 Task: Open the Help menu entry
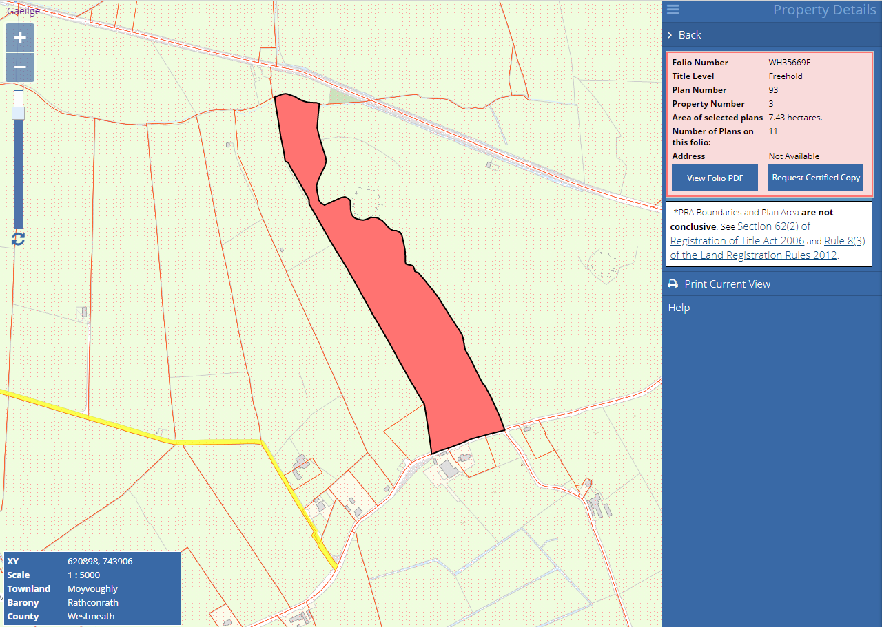click(679, 307)
